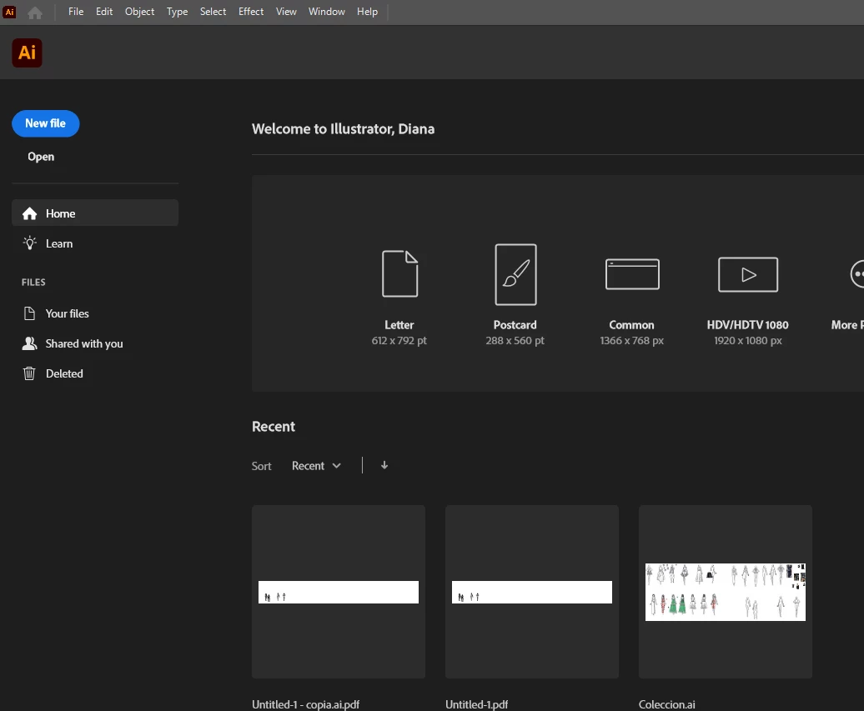Open the Type menu
864x711 pixels.
(x=177, y=12)
